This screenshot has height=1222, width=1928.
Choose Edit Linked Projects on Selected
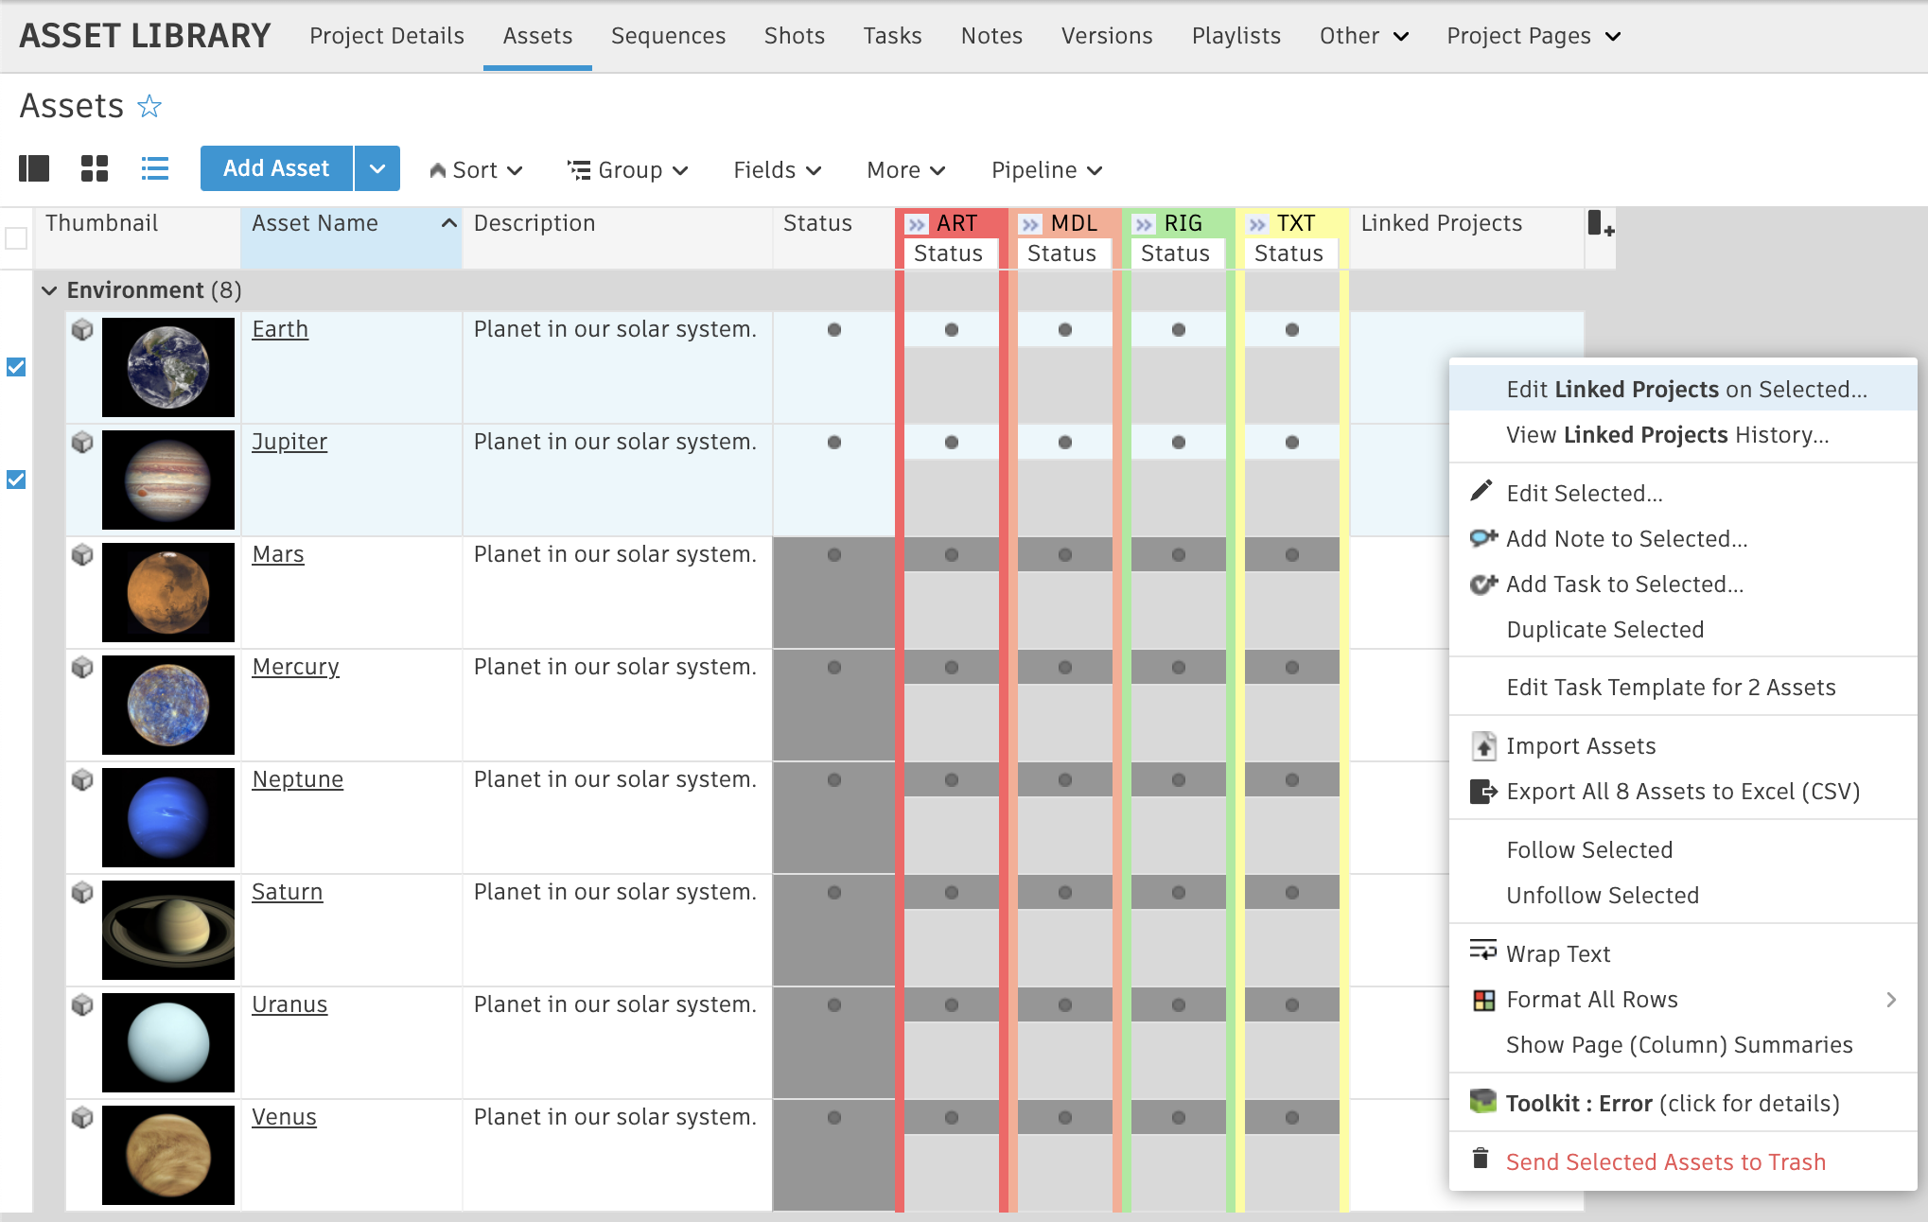coord(1686,390)
